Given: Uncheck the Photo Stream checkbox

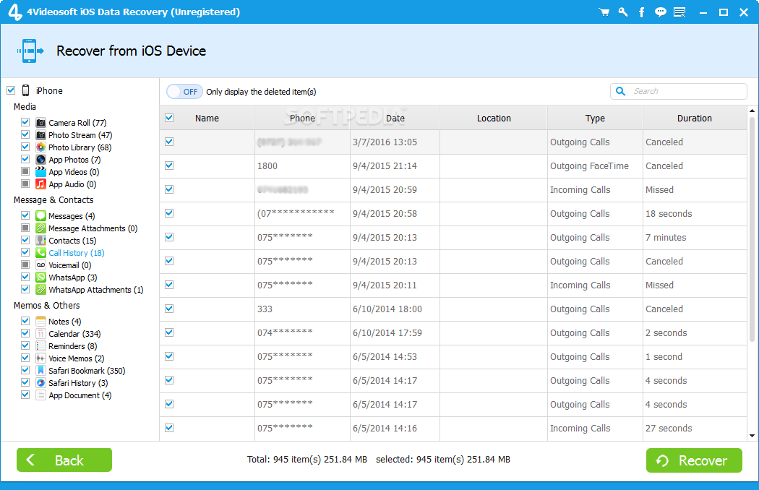Looking at the screenshot, I should 25,134.
